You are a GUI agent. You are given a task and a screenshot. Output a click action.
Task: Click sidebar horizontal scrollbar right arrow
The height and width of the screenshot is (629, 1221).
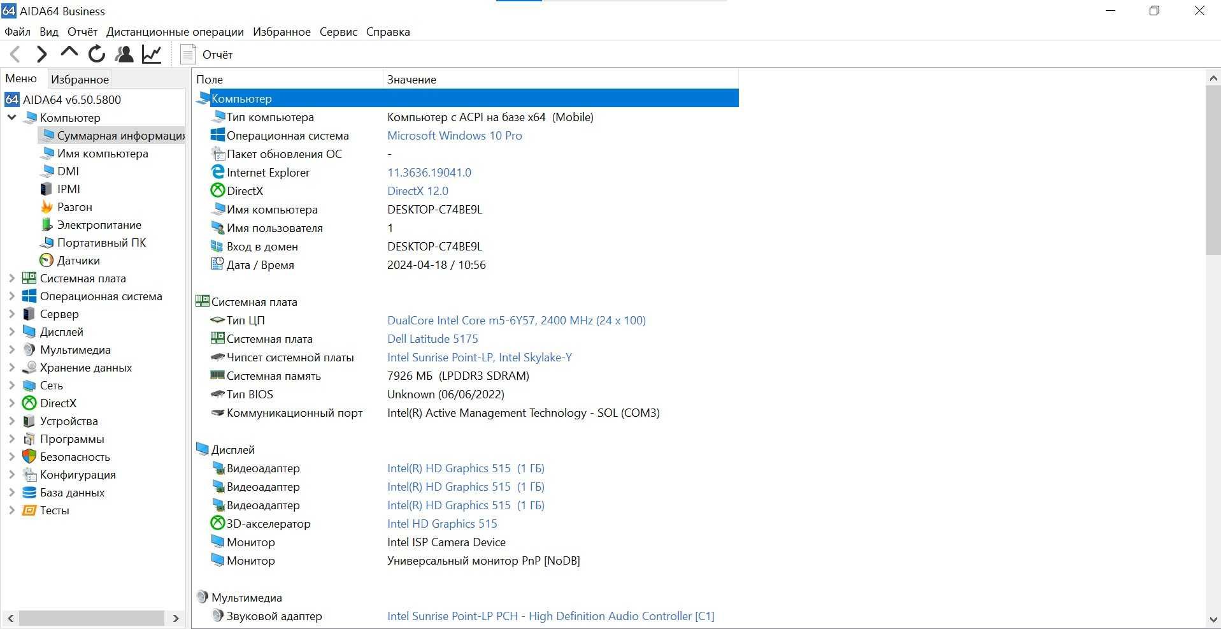click(x=176, y=618)
